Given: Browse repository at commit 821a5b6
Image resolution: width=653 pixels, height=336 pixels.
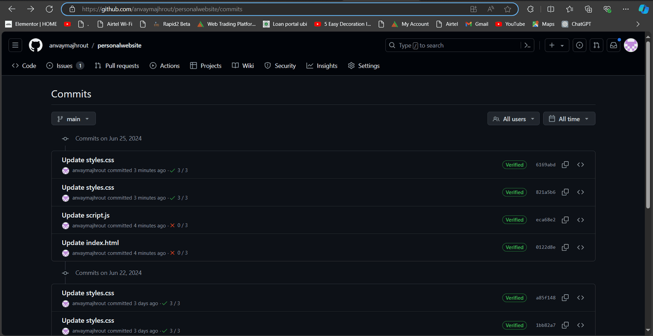Looking at the screenshot, I should pos(581,192).
